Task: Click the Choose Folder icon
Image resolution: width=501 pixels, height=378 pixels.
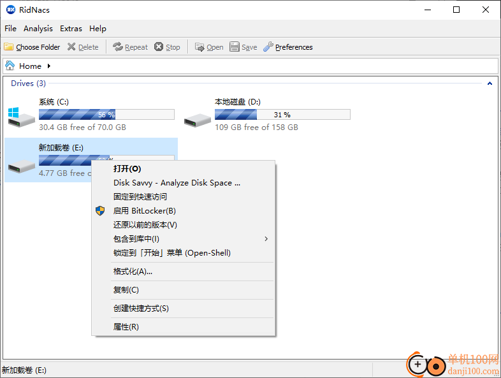Action: pyautogui.click(x=9, y=47)
